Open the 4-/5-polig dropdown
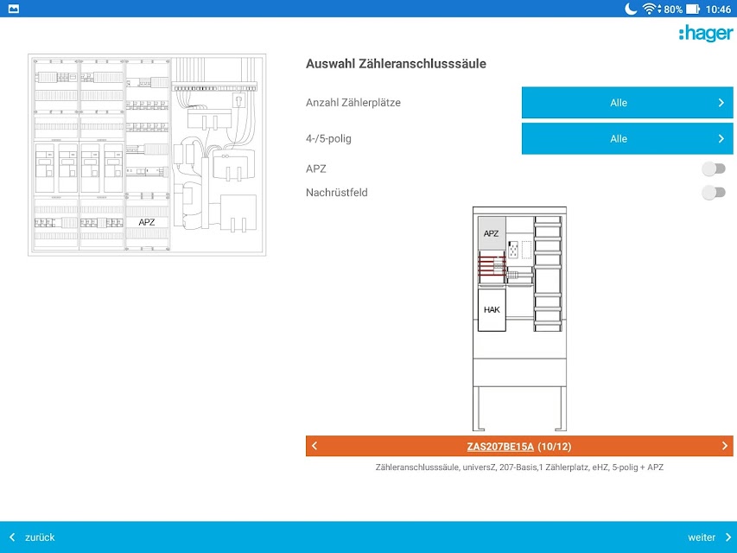The image size is (737, 553). [627, 139]
